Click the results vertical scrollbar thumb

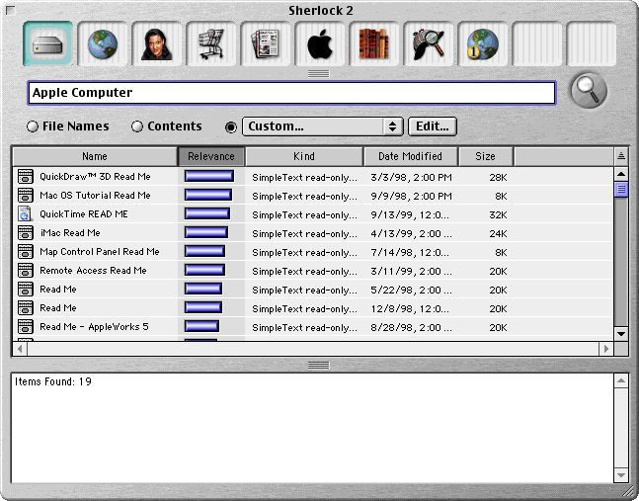coord(621,189)
